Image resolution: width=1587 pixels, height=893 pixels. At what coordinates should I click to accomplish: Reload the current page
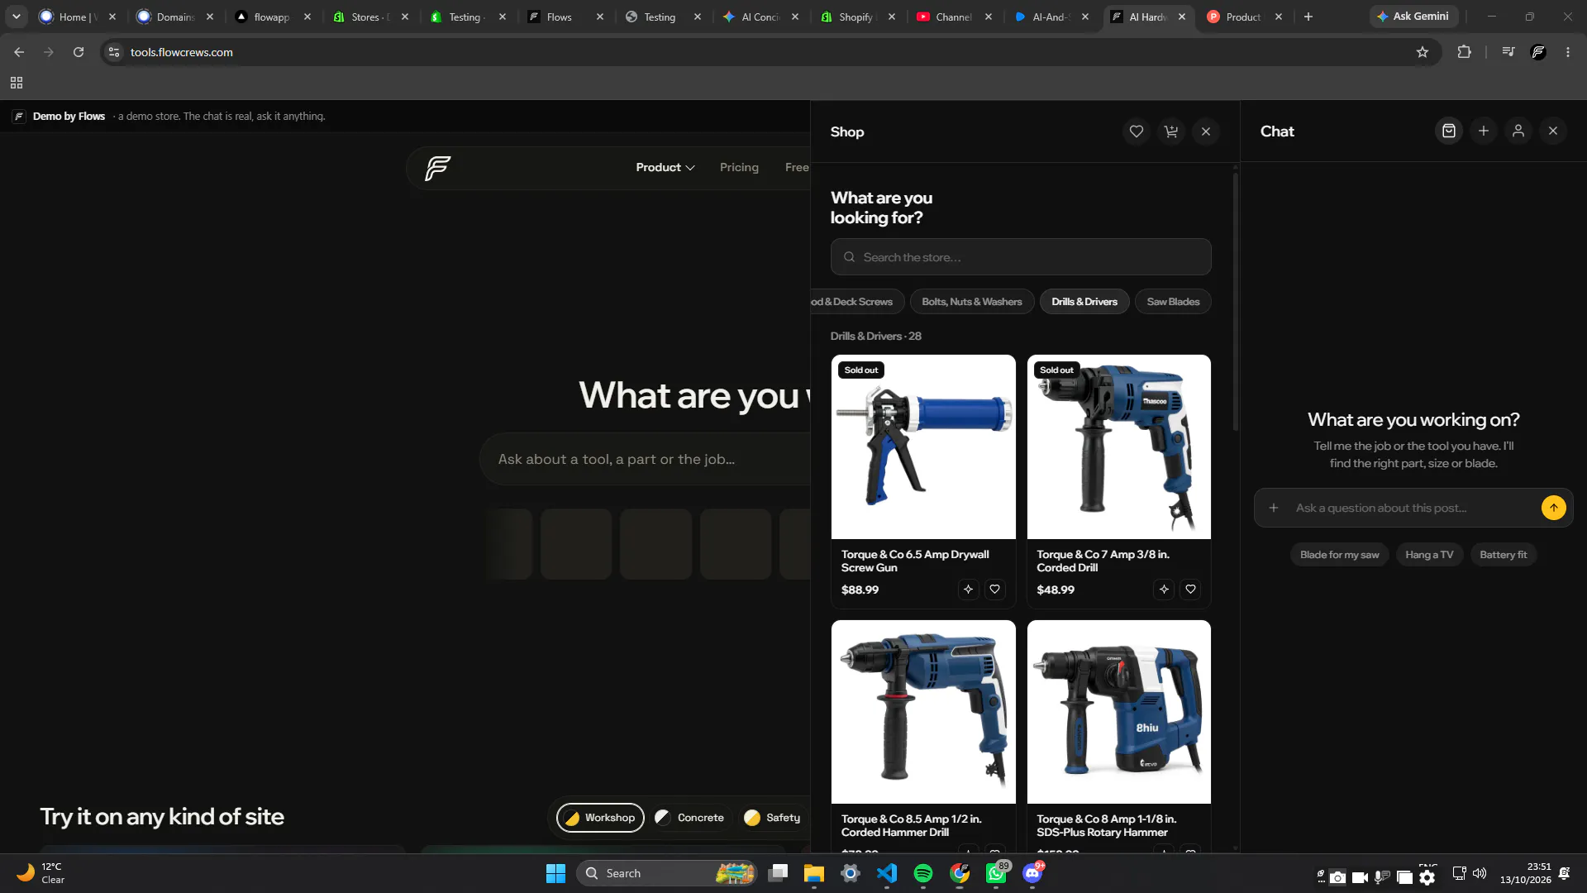point(79,52)
